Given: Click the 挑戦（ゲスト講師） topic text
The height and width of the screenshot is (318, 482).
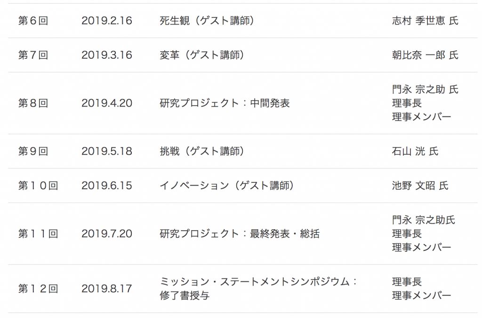Looking at the screenshot, I should 202,151.
